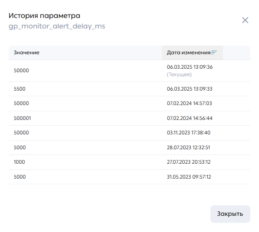This screenshot has height=232, width=259.
Task: Select value 5000 dated 28.07.2023
Action: pos(20,148)
